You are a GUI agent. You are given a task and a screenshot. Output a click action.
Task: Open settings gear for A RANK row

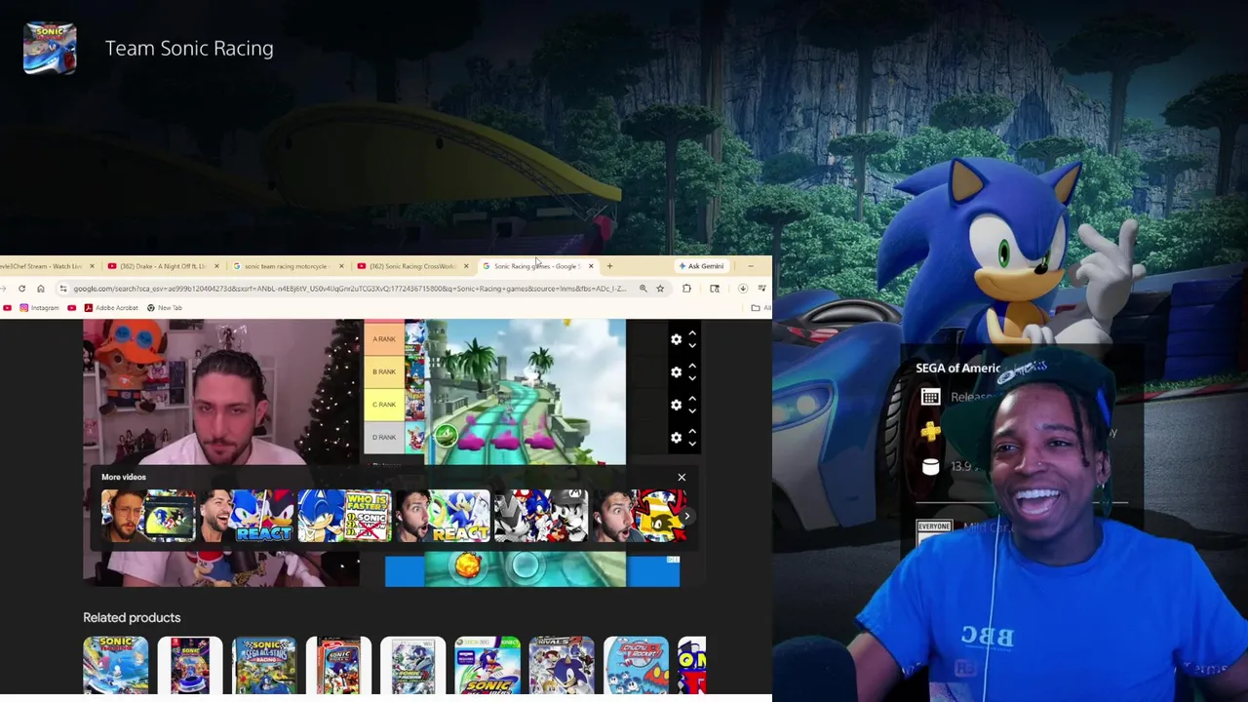pos(676,339)
